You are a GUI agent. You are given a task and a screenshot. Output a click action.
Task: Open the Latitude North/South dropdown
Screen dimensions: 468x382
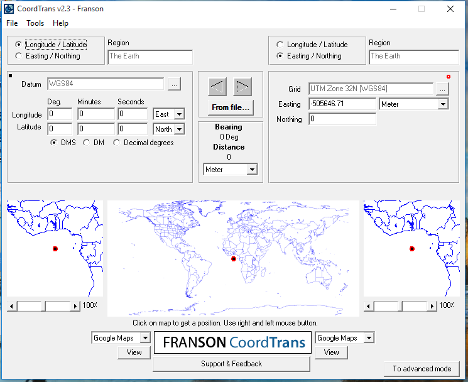coord(179,129)
